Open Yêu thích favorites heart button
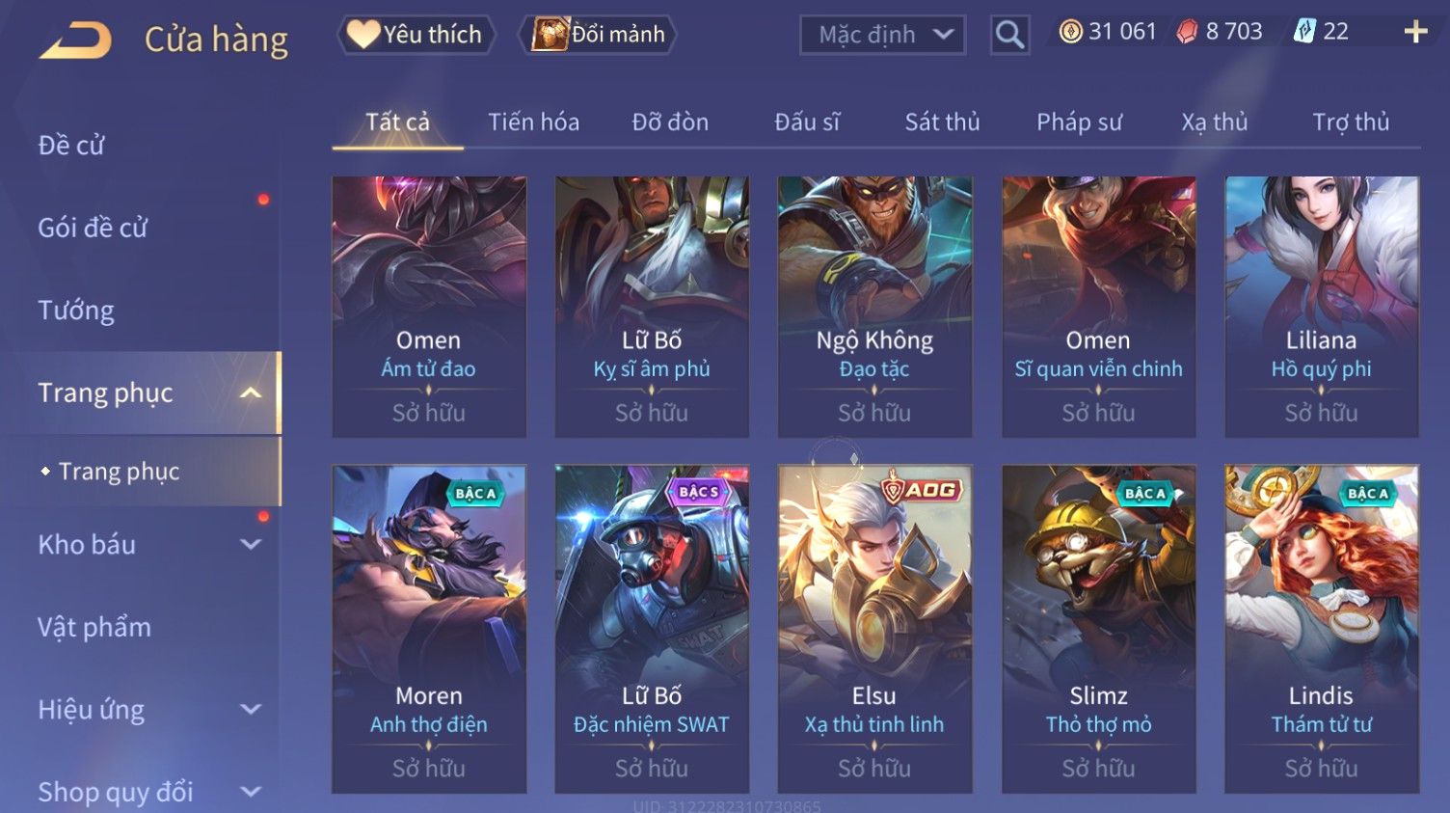Image resolution: width=1450 pixels, height=813 pixels. [x=416, y=35]
